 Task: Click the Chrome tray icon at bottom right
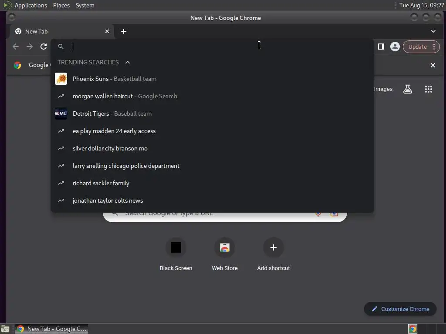pos(412,329)
